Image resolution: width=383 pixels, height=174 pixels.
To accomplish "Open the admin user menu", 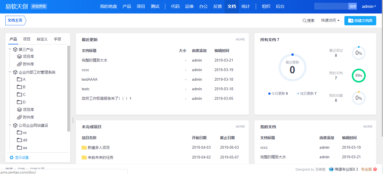I will [x=369, y=6].
